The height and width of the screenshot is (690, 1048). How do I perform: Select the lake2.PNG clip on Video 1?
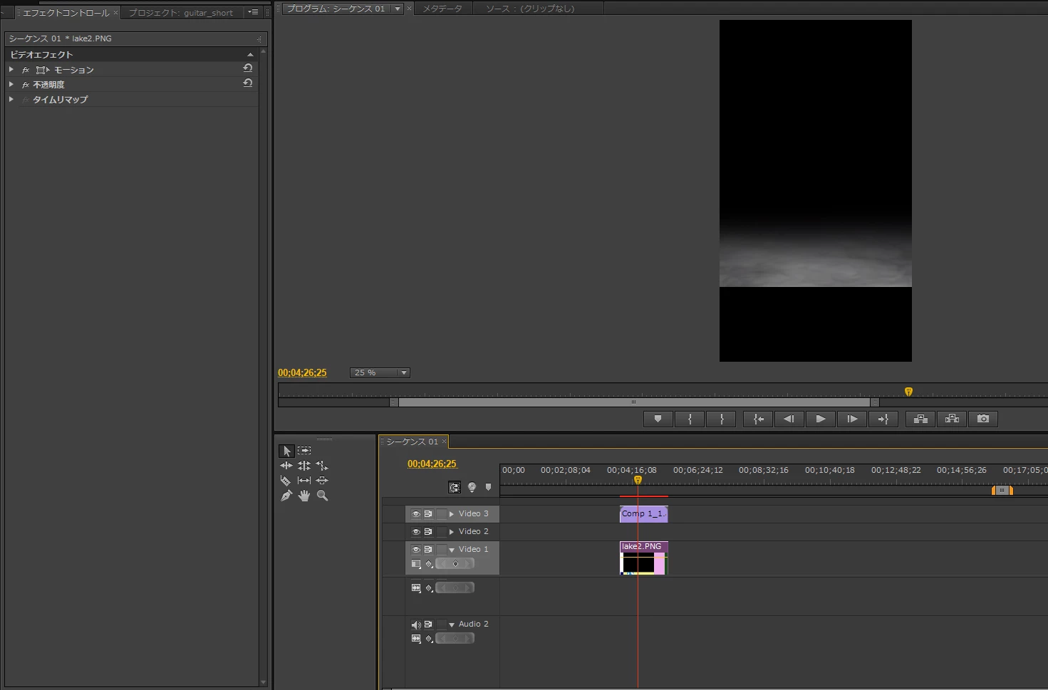643,558
